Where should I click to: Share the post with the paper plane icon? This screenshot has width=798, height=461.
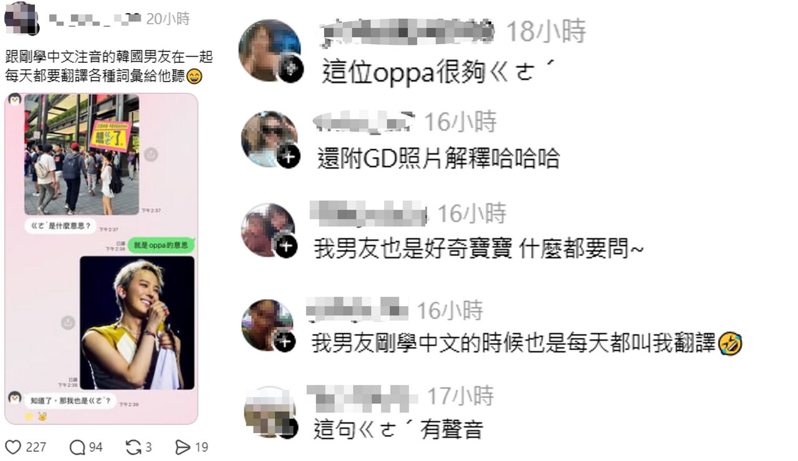183,447
